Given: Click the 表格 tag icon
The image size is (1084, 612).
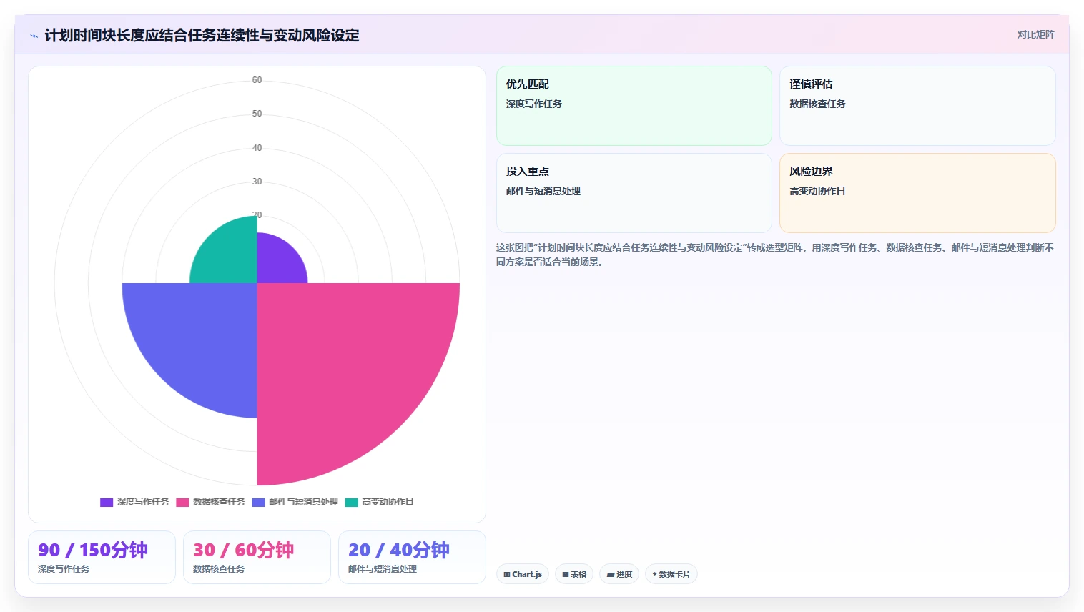Looking at the screenshot, I should click(566, 574).
